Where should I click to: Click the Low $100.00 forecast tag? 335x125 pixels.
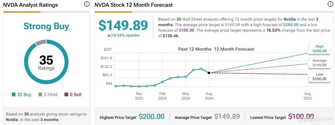(319, 77)
